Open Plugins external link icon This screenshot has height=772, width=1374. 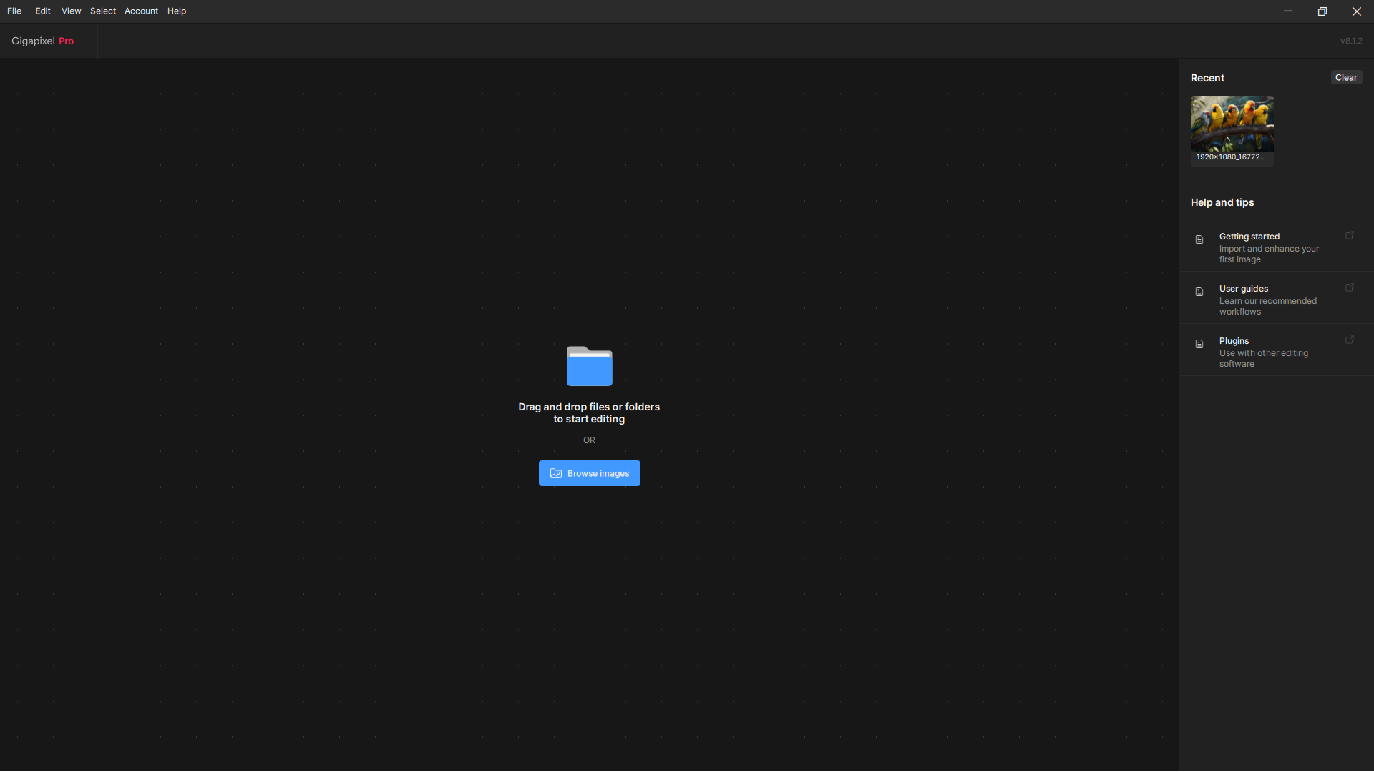[x=1350, y=340]
